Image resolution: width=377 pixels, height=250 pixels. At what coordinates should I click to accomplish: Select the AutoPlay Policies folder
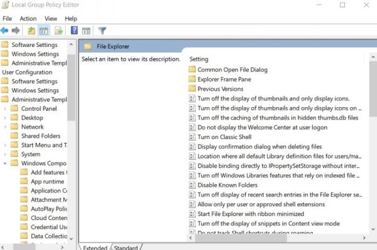49,209
